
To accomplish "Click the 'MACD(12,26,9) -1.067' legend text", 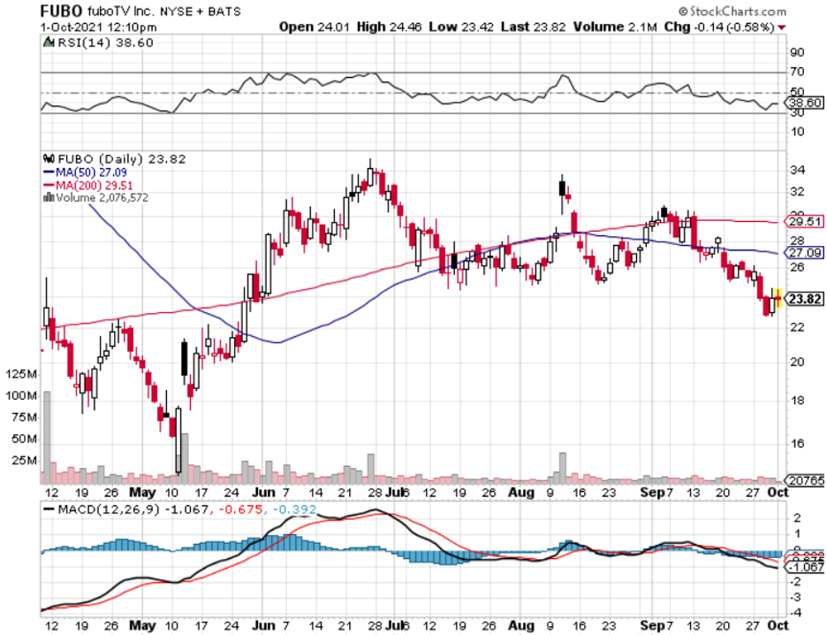I will point(133,510).
